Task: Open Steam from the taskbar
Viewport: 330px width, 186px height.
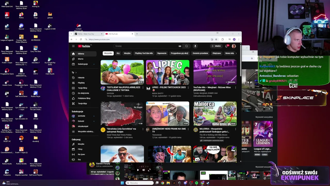Action: click(x=208, y=183)
